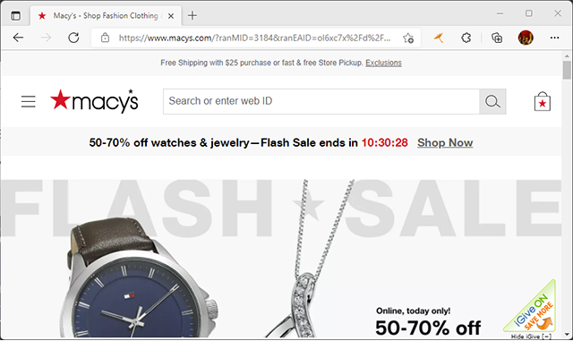Open the shopping bag icon
573x358 pixels.
(x=543, y=101)
